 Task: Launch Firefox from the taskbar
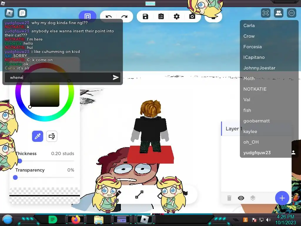click(x=76, y=220)
